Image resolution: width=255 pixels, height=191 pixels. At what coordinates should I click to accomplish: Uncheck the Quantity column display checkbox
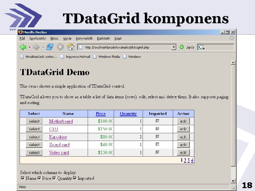[54, 178]
